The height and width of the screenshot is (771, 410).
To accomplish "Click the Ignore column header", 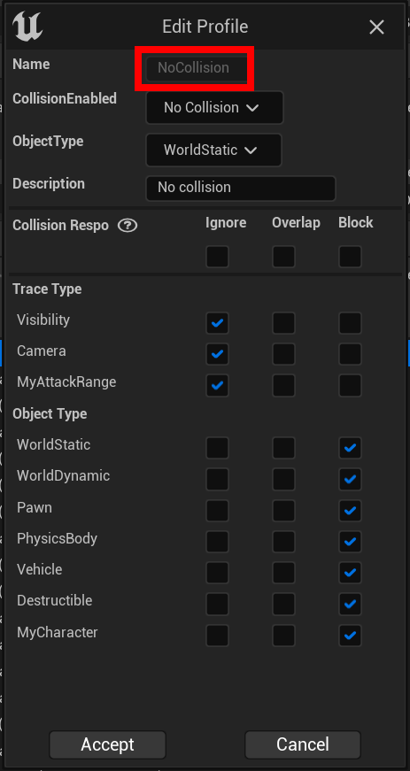I will [226, 223].
